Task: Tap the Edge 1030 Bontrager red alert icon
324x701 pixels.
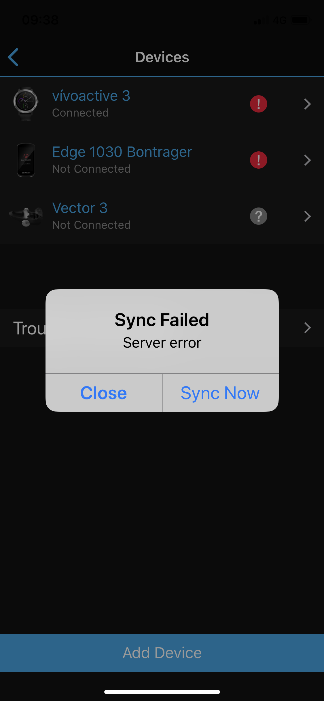Action: coord(258,160)
